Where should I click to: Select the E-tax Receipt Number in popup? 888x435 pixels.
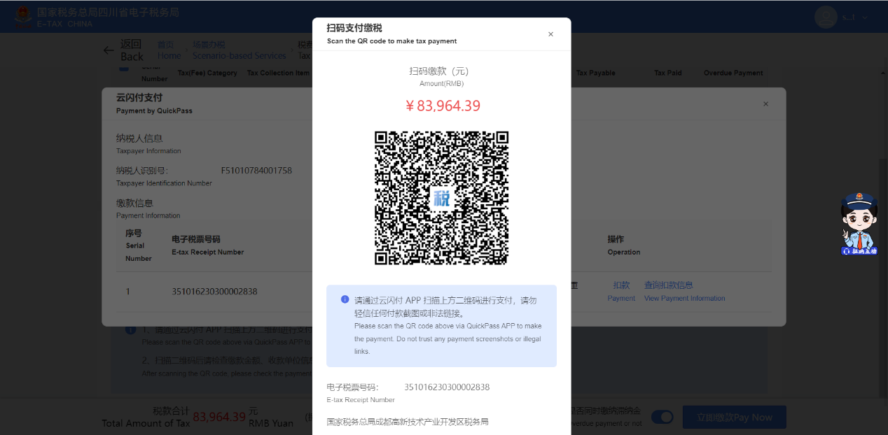click(447, 387)
